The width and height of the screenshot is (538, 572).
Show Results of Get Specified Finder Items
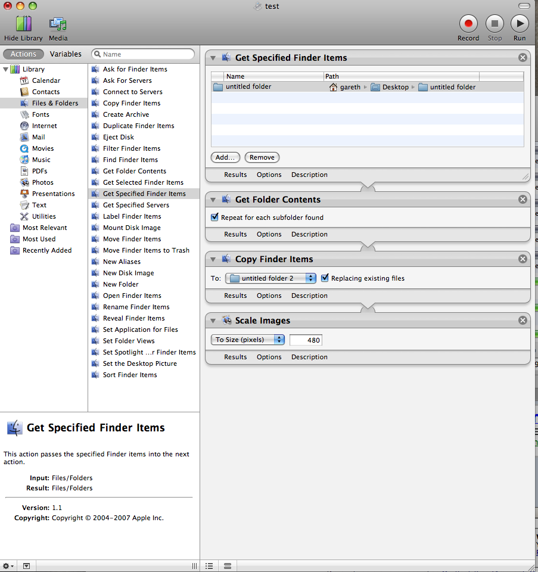pyautogui.click(x=235, y=175)
